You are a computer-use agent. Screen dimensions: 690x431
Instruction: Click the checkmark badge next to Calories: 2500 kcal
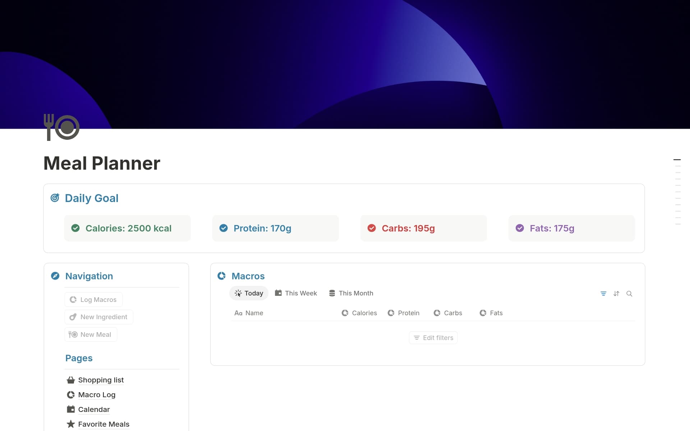[x=75, y=228]
